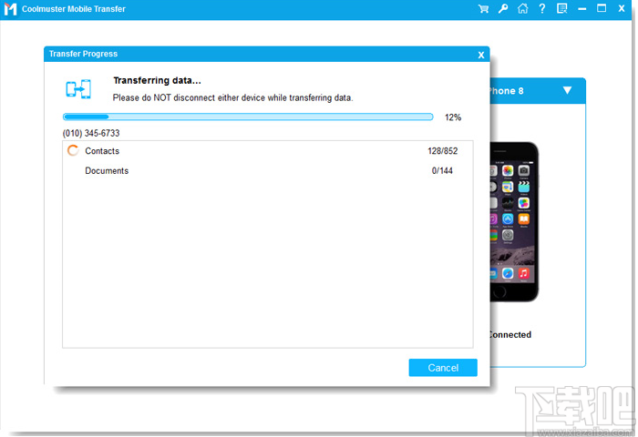Go to home via house icon
The height and width of the screenshot is (437, 638).
pos(522,8)
